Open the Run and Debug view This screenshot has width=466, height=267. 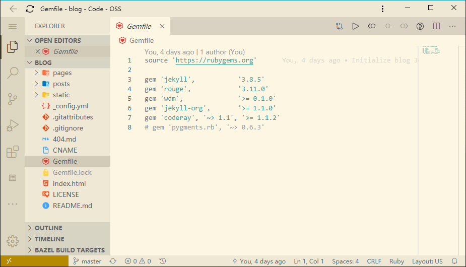pos(13,125)
